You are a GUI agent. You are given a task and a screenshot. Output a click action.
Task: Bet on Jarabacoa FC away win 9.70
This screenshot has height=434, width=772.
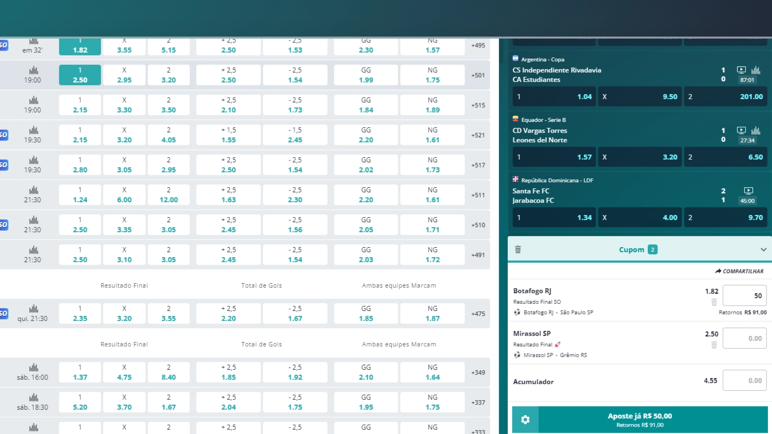tap(726, 217)
